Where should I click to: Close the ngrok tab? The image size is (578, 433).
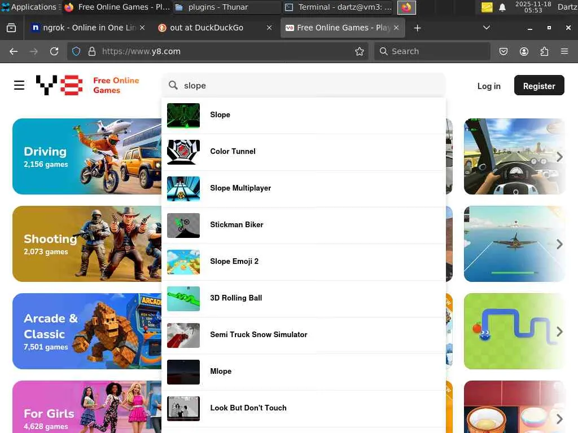point(142,28)
